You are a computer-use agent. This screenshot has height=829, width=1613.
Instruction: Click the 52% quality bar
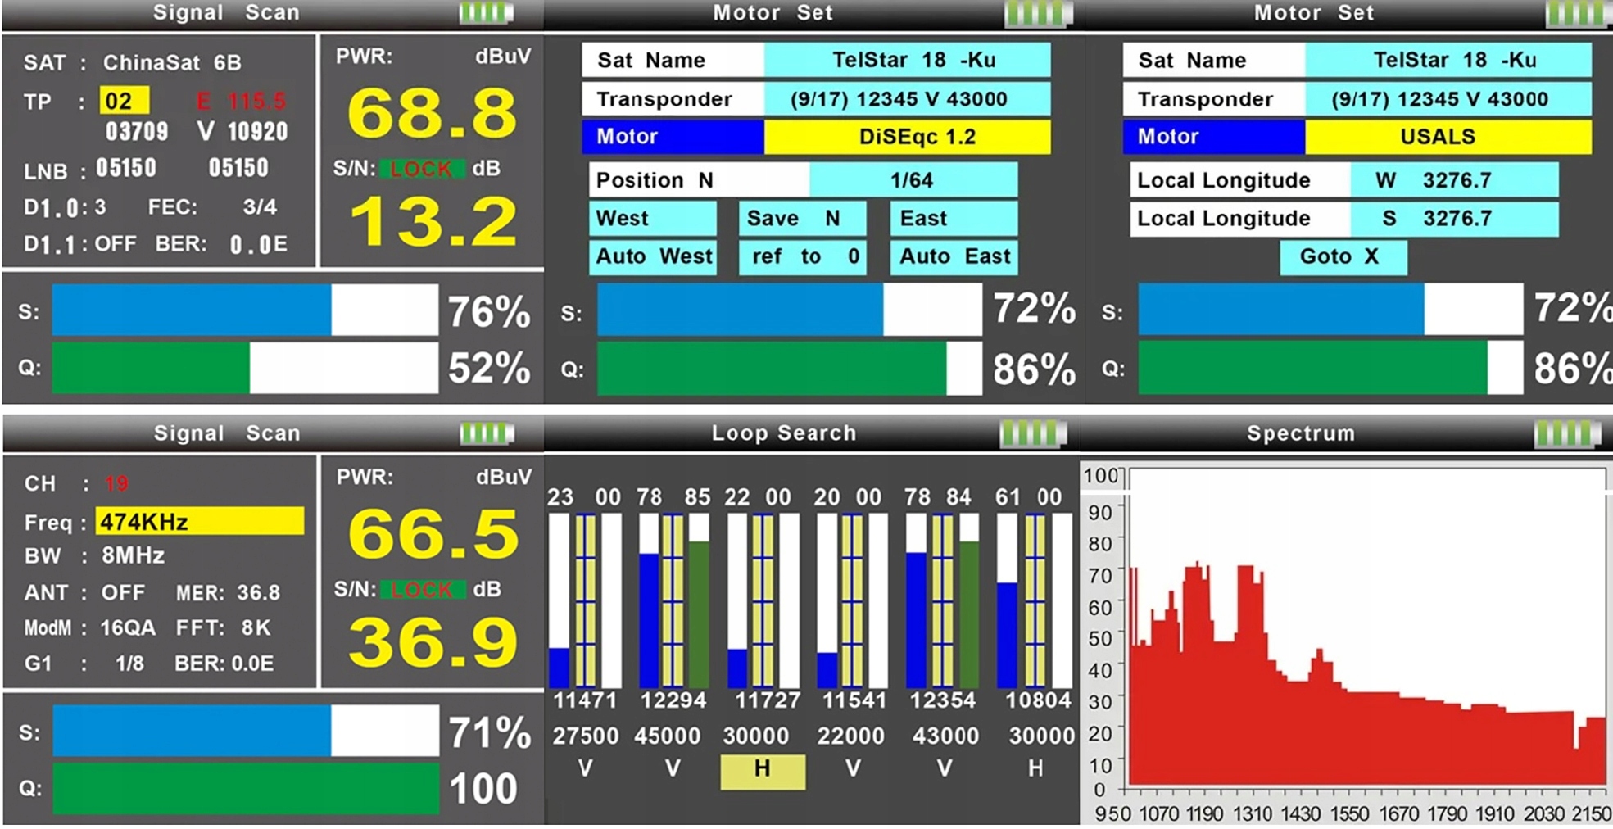click(244, 368)
